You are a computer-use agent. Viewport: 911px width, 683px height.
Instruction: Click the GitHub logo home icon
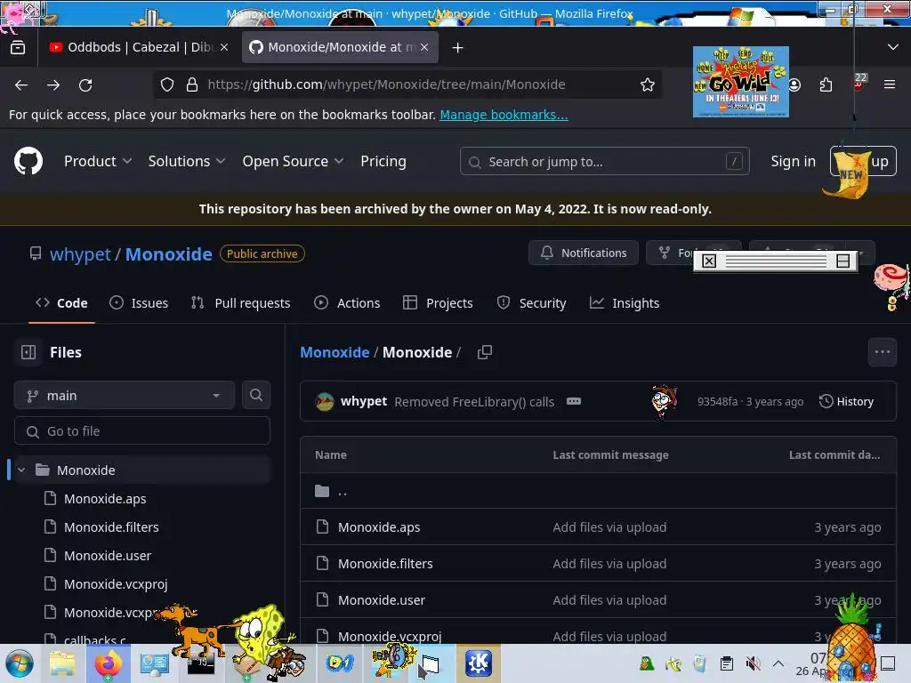point(28,161)
